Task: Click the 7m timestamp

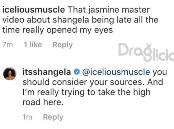Action: tap(8, 45)
